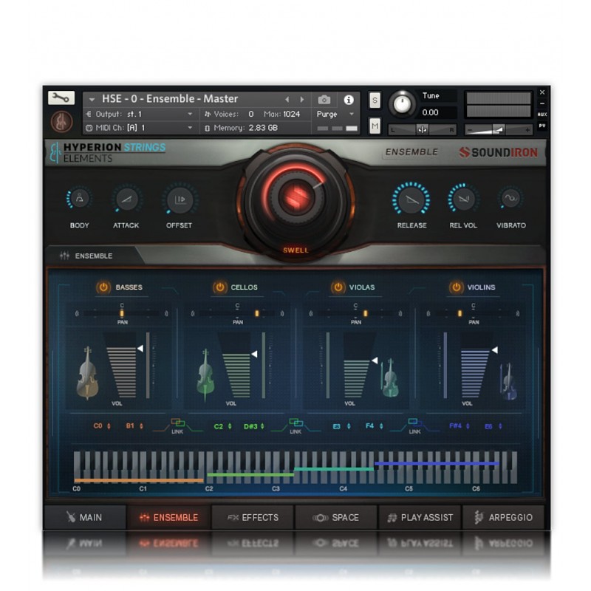Switch to the Effects tab
This screenshot has width=591, height=591.
[253, 517]
